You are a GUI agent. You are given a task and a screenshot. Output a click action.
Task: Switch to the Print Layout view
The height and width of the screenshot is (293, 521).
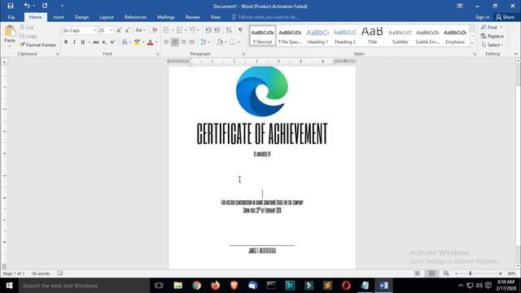point(431,273)
